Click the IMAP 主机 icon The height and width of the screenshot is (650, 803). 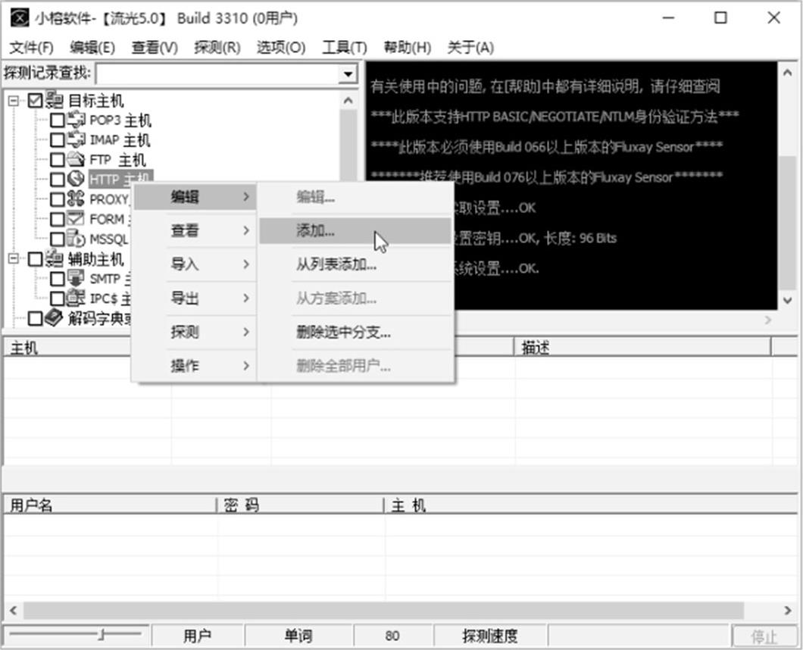(77, 139)
